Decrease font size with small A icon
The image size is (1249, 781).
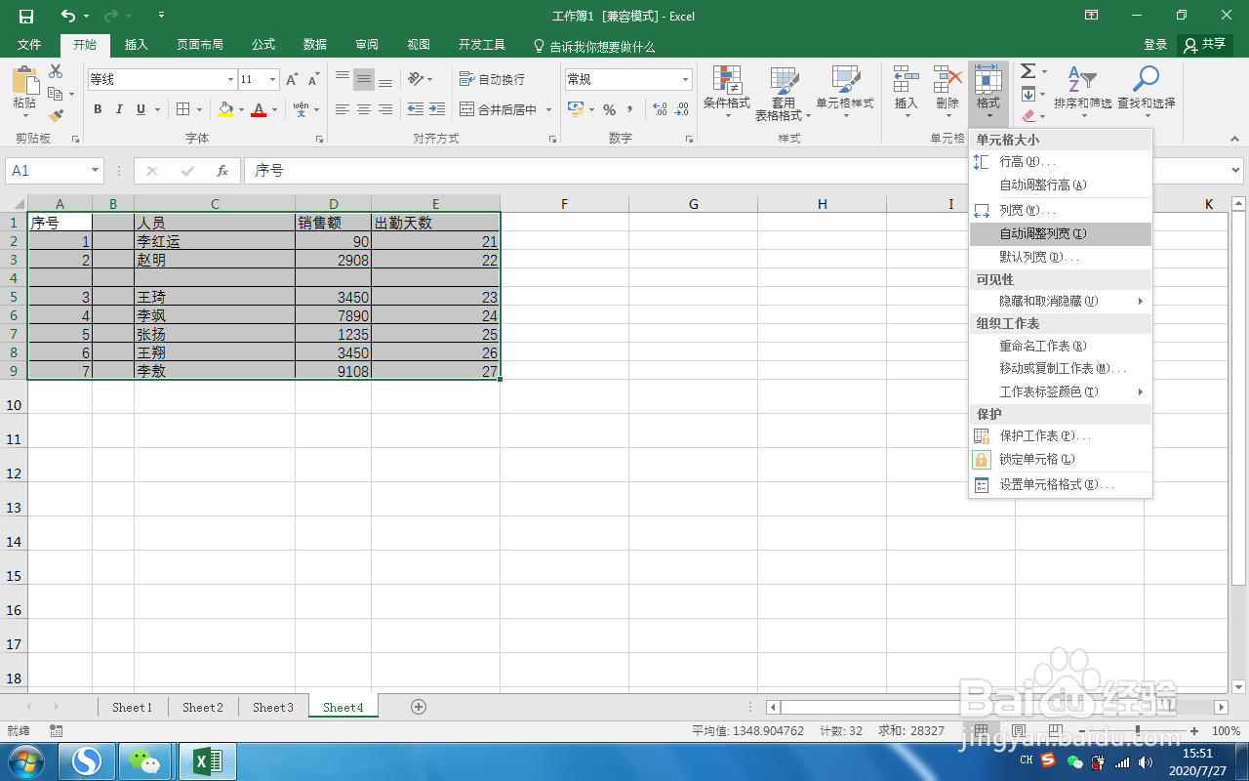pyautogui.click(x=313, y=80)
